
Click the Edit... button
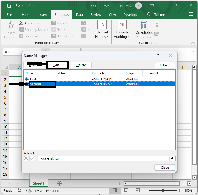(x=58, y=65)
